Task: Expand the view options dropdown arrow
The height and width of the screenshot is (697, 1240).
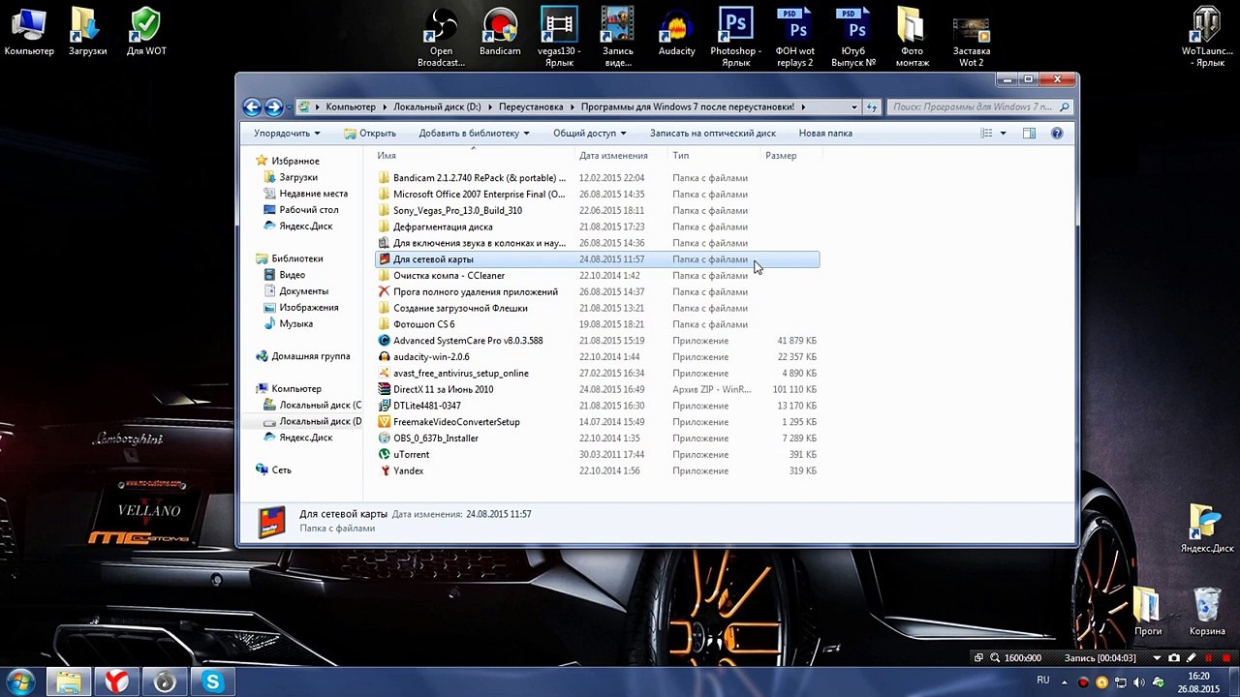Action: (1003, 134)
